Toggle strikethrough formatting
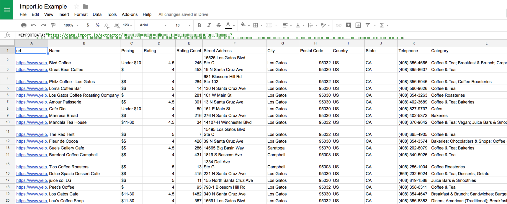Viewport: 507px width, 204px height. click(219, 25)
